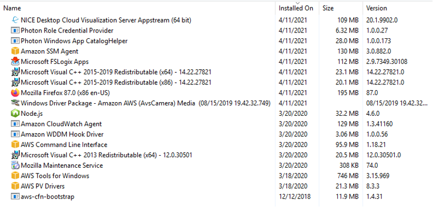The height and width of the screenshot is (207, 433).
Task: Select Mozilla Firefox 87.0 (x86 en-US)
Action: tap(65, 93)
